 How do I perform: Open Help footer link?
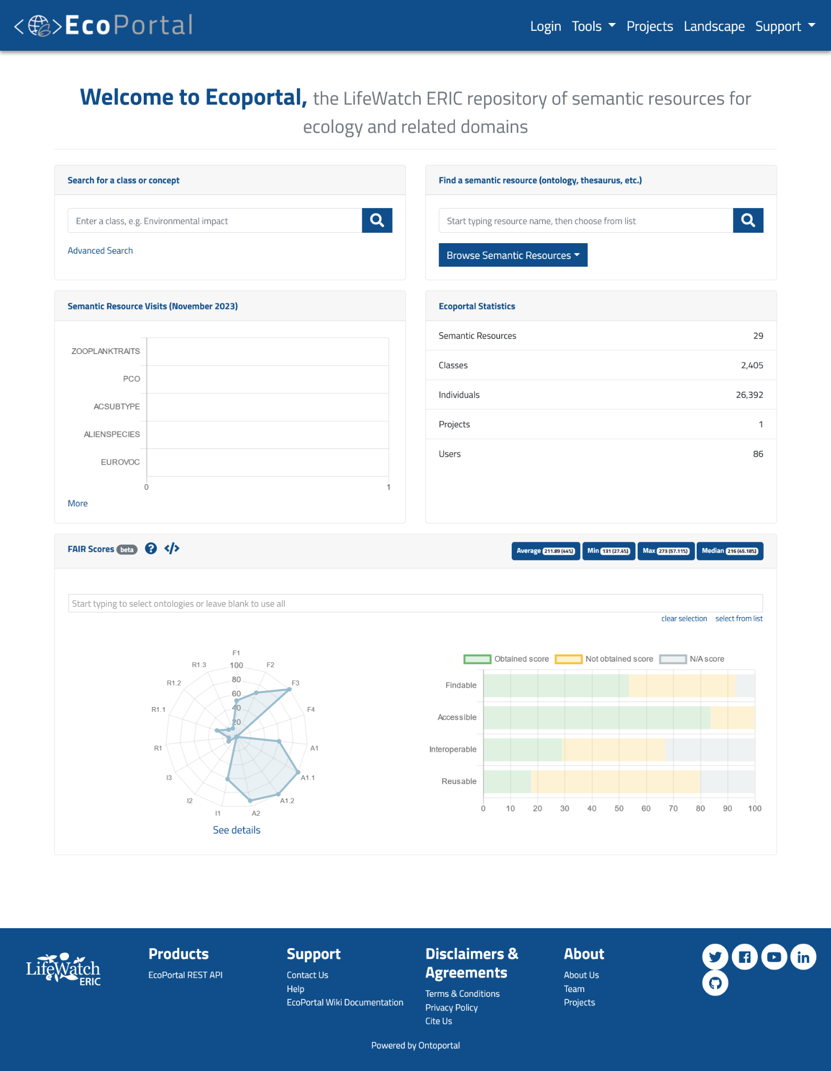pyautogui.click(x=295, y=989)
